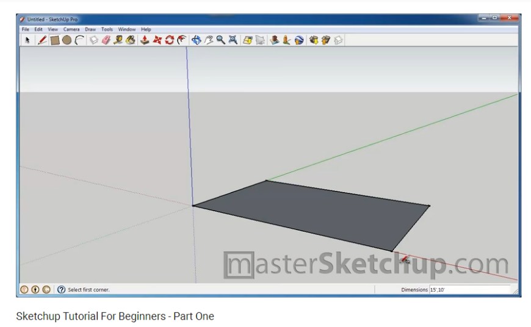Image resolution: width=531 pixels, height=327 pixels.
Task: Click the Share Model icon
Action: click(326, 40)
